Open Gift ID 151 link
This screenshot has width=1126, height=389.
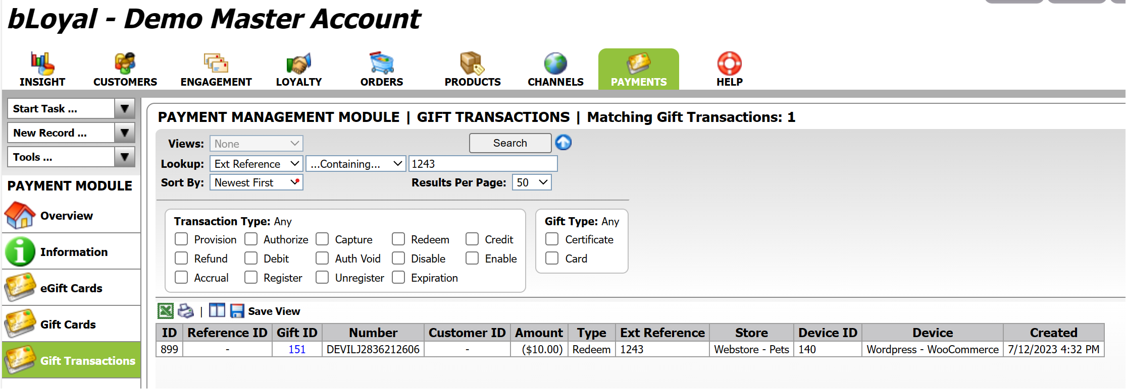(297, 349)
